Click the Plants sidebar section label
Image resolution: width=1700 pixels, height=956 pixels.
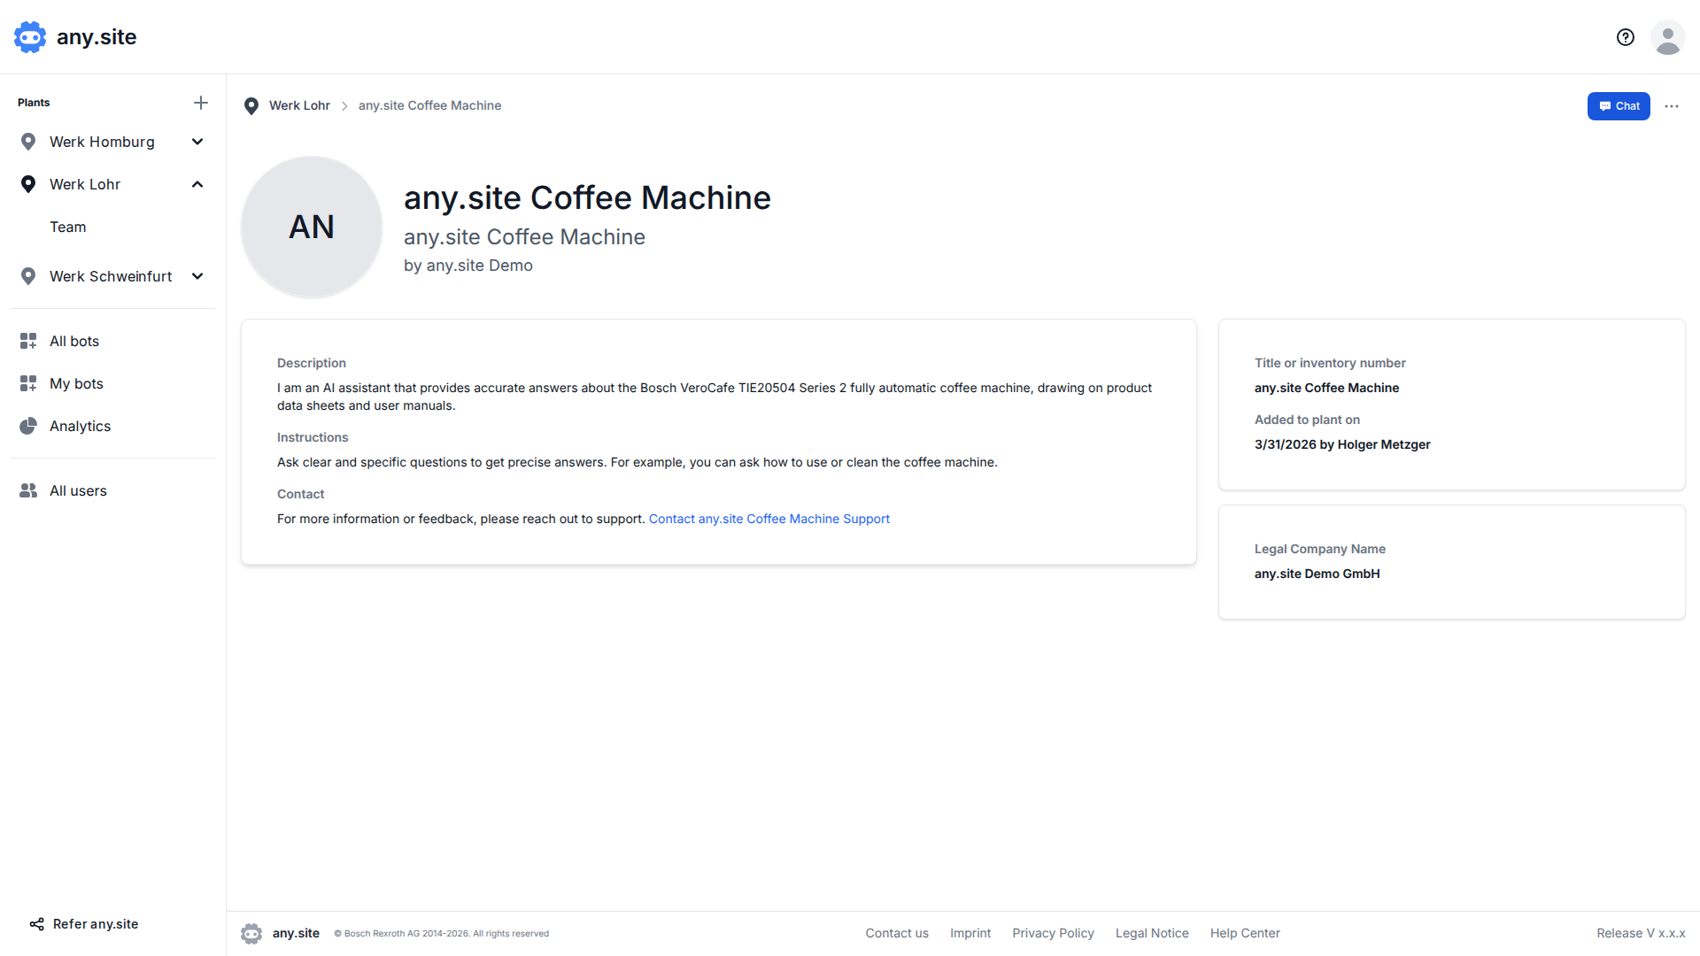tap(34, 103)
